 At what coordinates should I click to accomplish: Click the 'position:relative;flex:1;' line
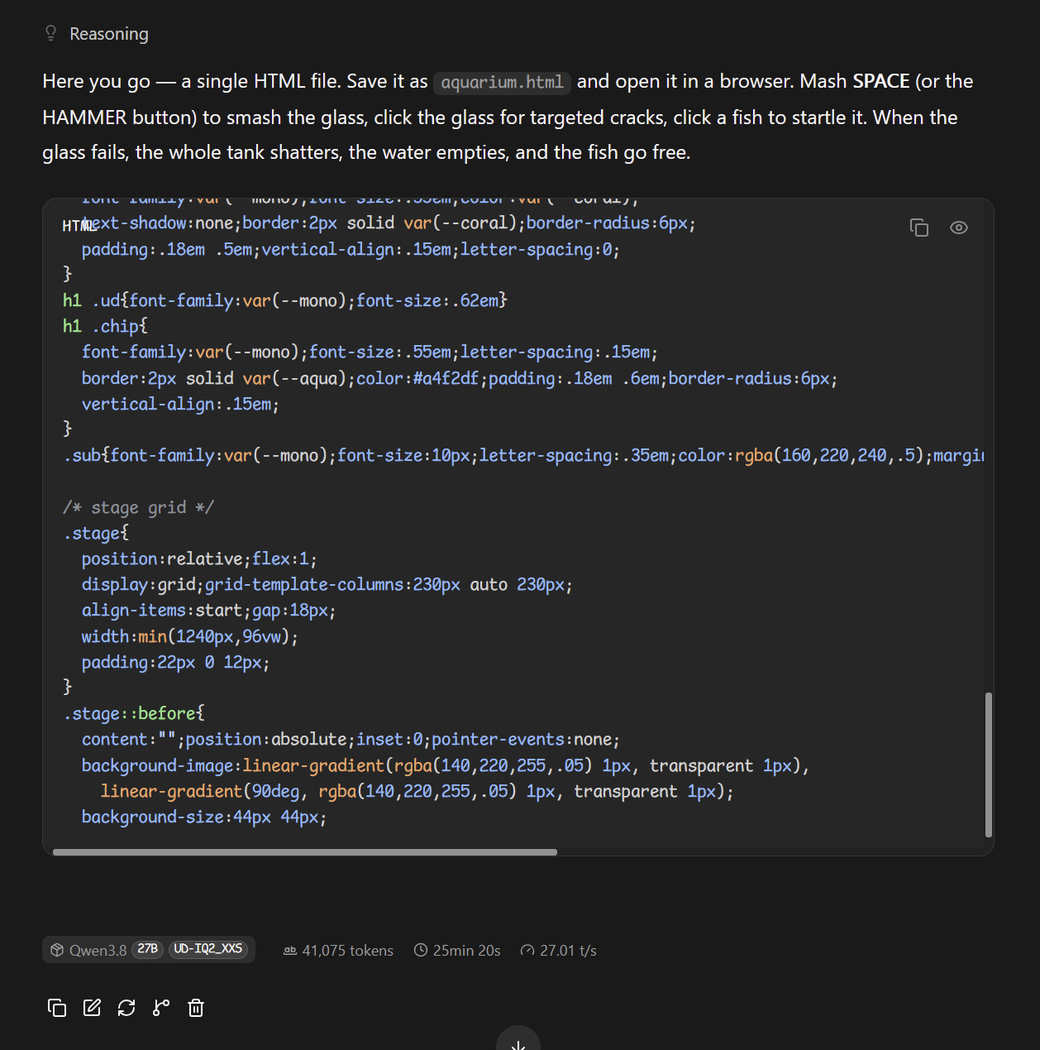pyautogui.click(x=199, y=559)
